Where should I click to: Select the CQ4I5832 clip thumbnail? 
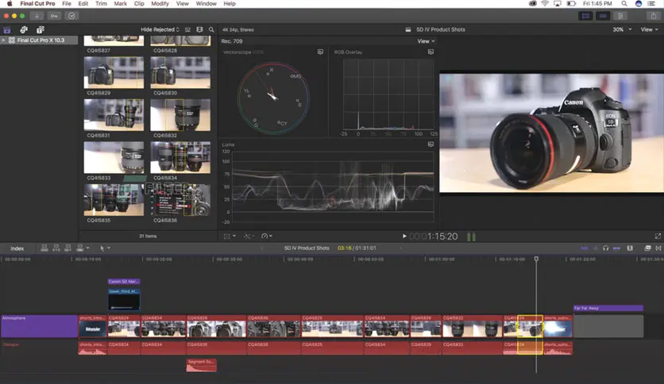[180, 115]
